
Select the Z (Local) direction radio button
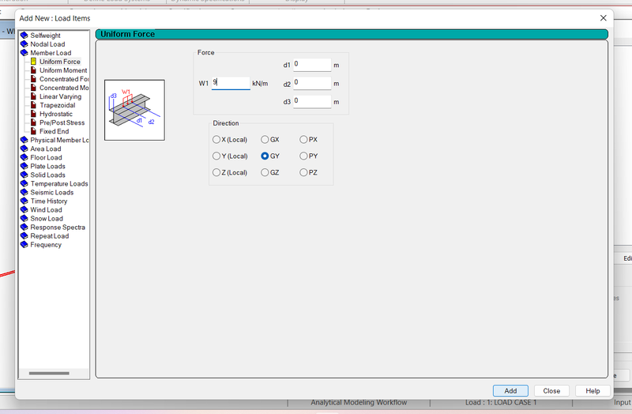click(x=216, y=172)
